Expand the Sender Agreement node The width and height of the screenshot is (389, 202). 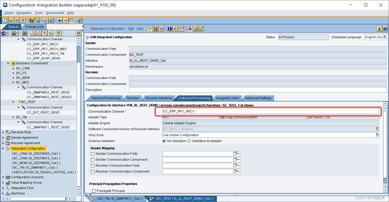[3, 138]
